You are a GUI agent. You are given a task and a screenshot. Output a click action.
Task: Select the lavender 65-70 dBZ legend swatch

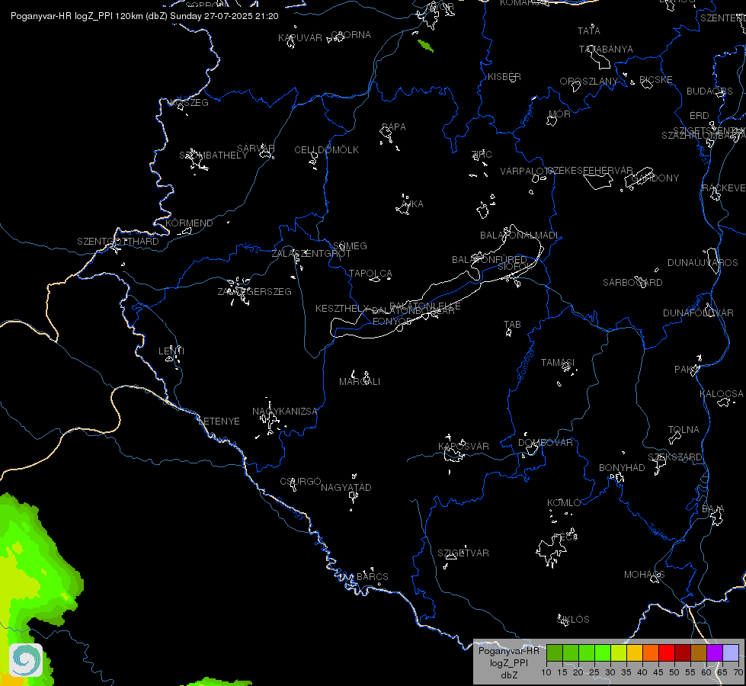pos(731,652)
